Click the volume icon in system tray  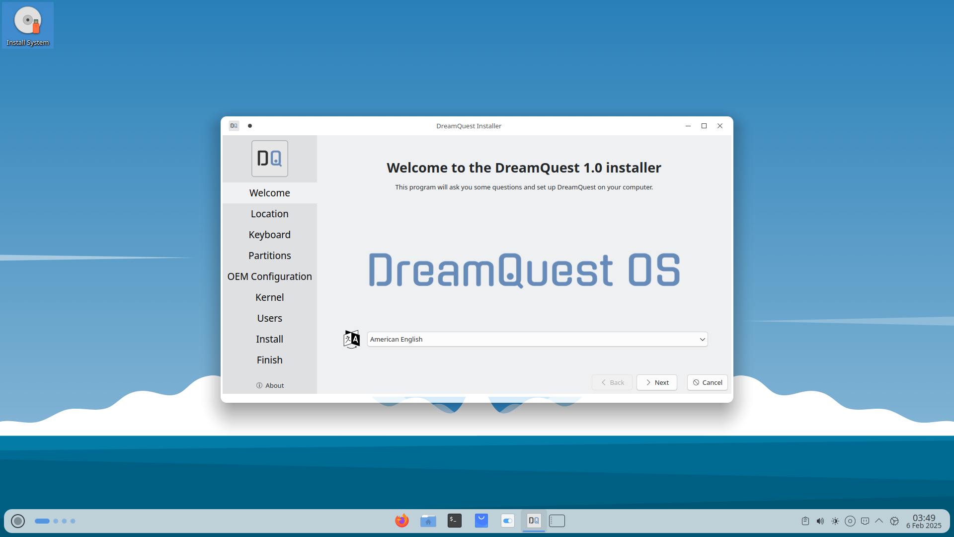point(820,521)
